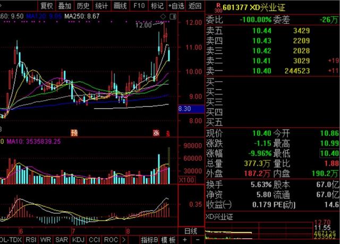
Task: Open the 叠加 overlay menu
Action: click(x=65, y=6)
